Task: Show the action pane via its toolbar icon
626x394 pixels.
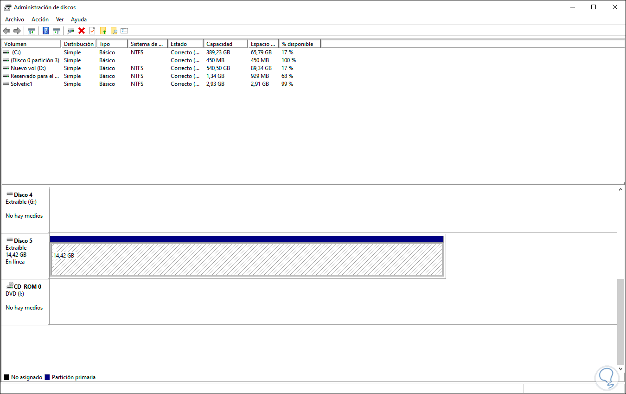Action: [x=56, y=31]
